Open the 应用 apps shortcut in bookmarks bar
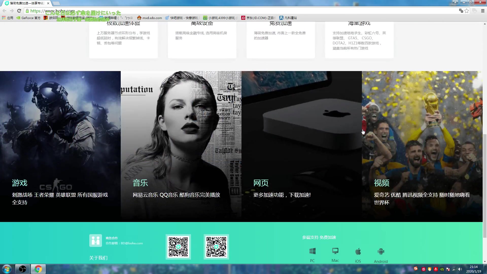Image resolution: width=487 pixels, height=274 pixels. [7, 18]
